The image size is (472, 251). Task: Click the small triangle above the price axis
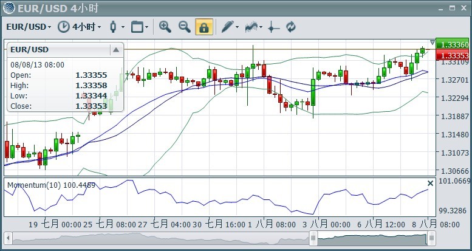pos(433,43)
